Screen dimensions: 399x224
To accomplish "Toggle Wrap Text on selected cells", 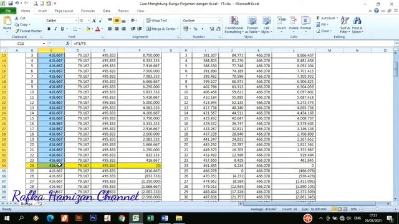I will click(x=156, y=21).
